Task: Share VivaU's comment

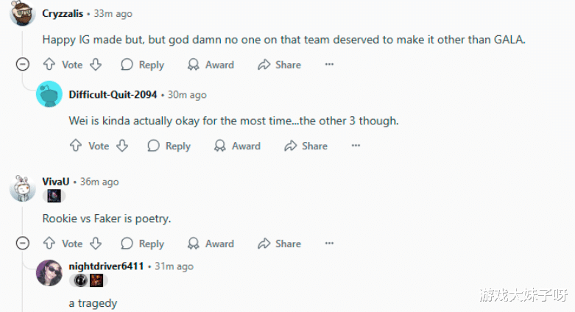Action: [x=279, y=244]
